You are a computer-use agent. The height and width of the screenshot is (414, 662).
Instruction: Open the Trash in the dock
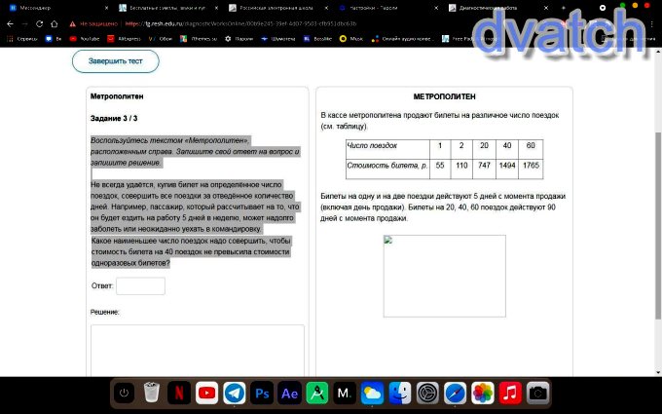click(152, 393)
